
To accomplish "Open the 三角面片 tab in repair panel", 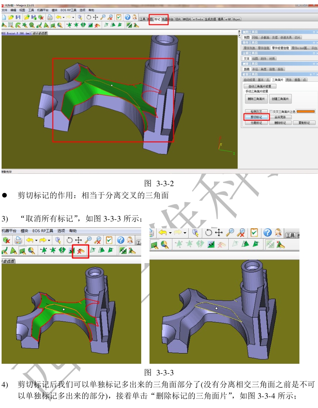I will [277, 79].
